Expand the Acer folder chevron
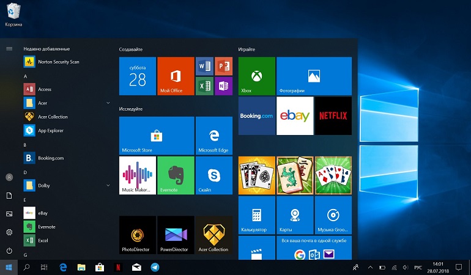 point(108,103)
